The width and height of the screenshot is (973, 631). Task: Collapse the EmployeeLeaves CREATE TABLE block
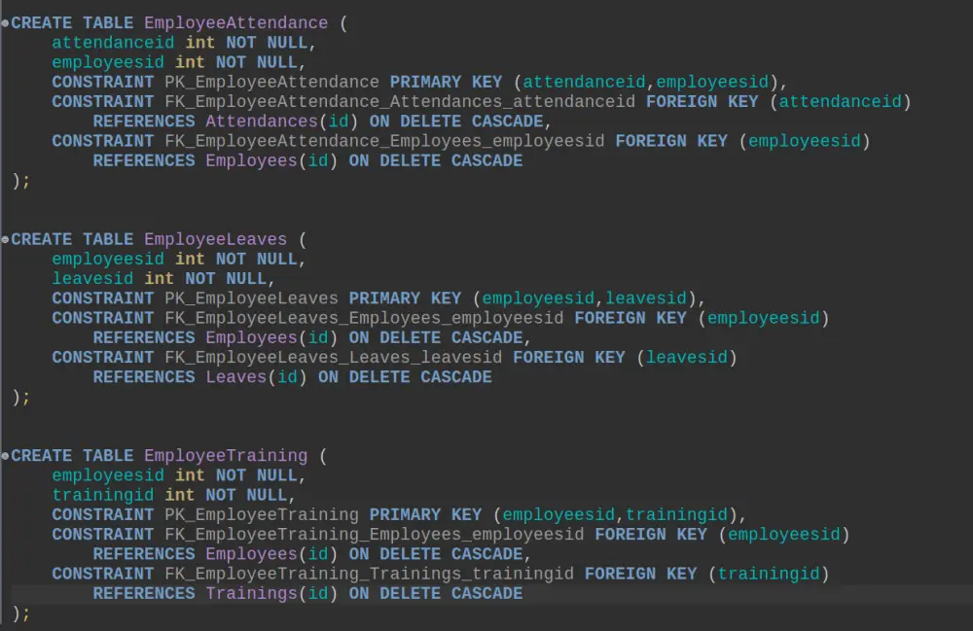(x=5, y=240)
